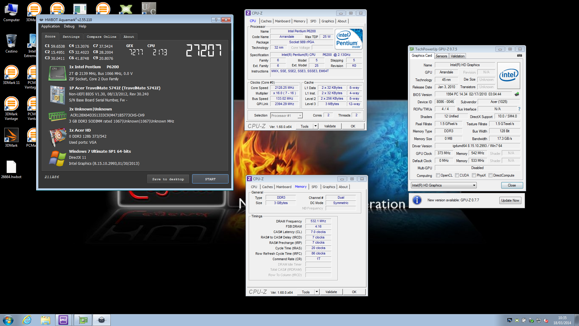Click the Intel Pentium P6200 name field
The width and height of the screenshot is (579, 326).
(x=302, y=31)
